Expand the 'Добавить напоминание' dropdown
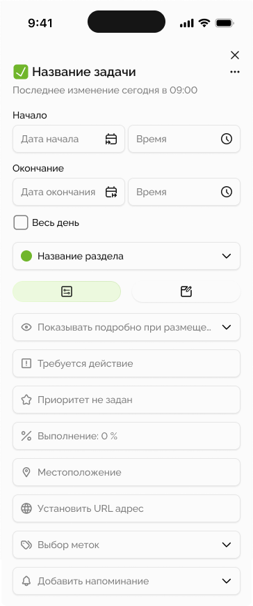 click(x=126, y=581)
